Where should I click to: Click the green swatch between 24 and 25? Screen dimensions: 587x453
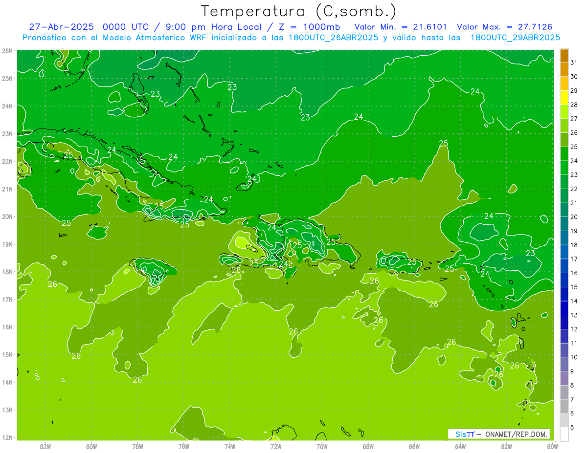(x=564, y=154)
